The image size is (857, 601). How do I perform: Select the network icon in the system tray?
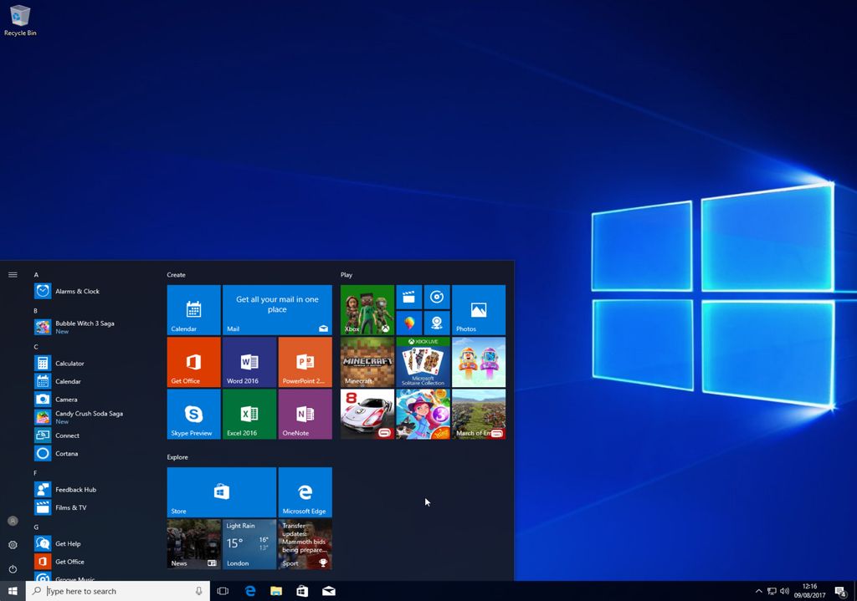click(x=772, y=591)
